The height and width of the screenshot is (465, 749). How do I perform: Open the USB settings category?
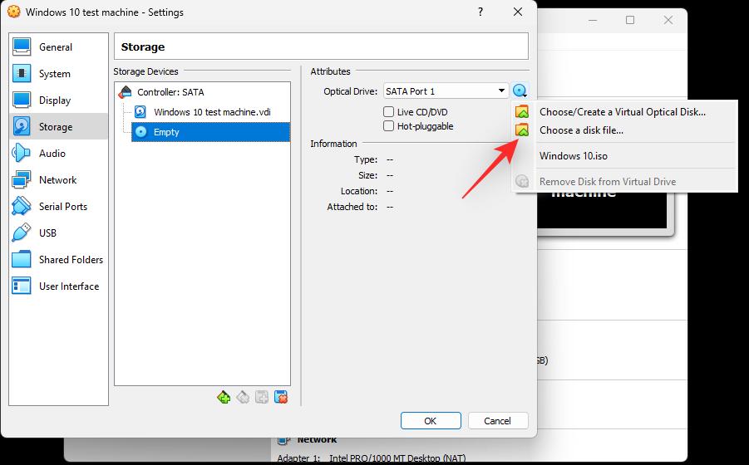(x=58, y=232)
